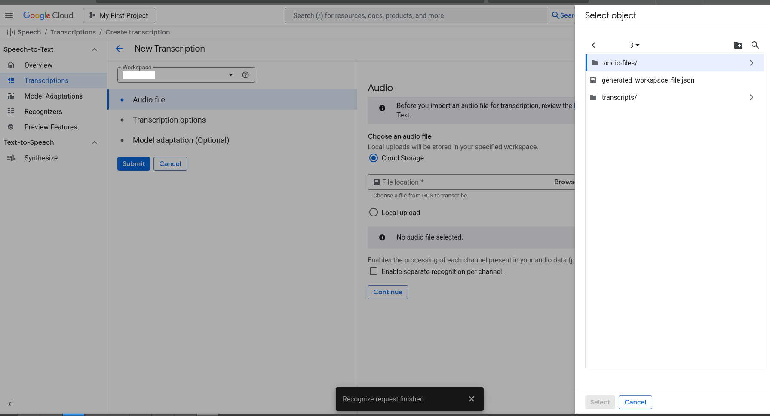Open the Recognizers page in sidebar
The height and width of the screenshot is (416, 770).
click(43, 111)
